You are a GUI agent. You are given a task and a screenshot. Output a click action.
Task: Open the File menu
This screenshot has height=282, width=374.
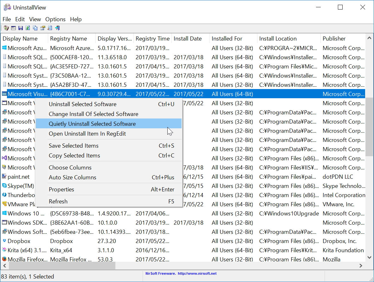[7, 19]
